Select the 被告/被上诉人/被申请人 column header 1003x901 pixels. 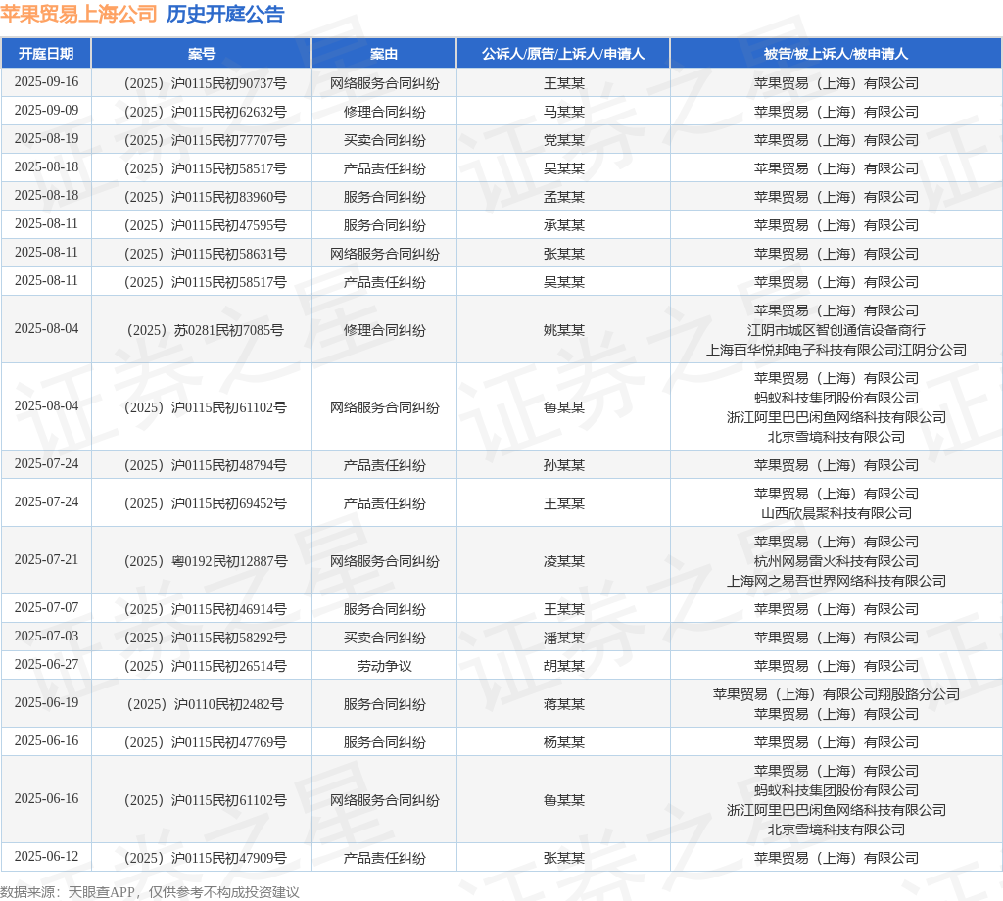tap(836, 54)
